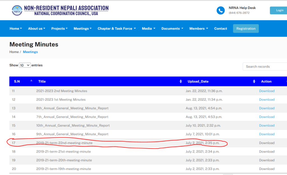Click the Meetings breadcrumb link
Viewport: 287px width, 175px height.
tap(30, 52)
